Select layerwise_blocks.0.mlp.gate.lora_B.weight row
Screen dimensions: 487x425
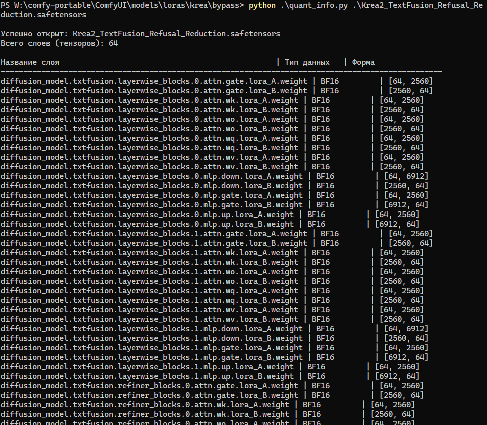click(214, 205)
